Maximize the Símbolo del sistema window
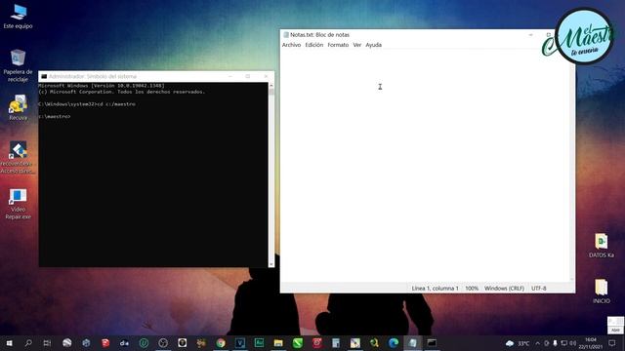Image resolution: width=625 pixels, height=351 pixels. (x=248, y=76)
